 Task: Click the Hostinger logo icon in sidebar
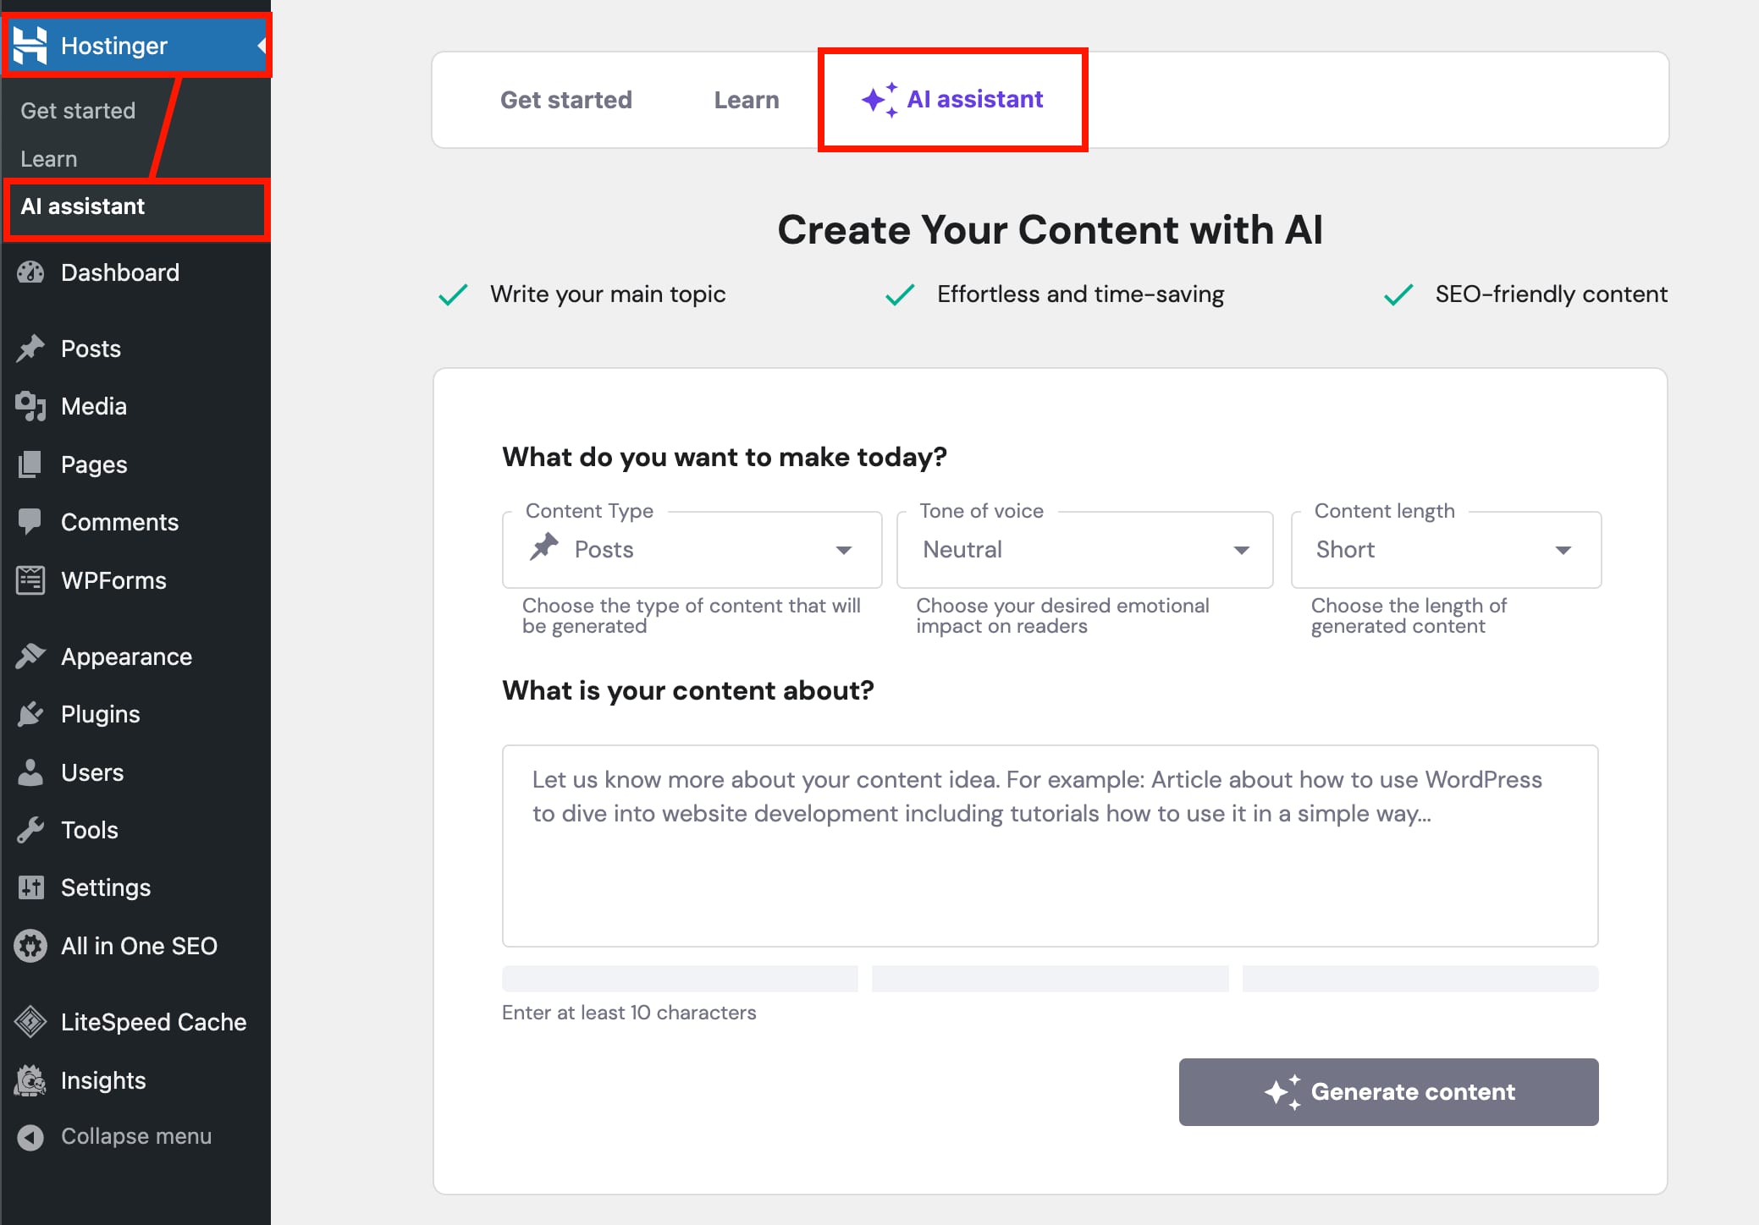tap(30, 46)
